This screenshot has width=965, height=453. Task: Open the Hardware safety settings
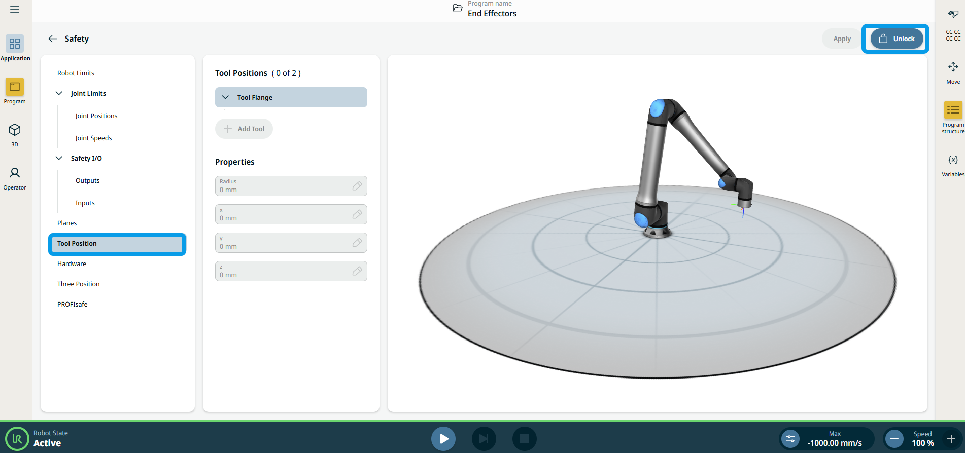click(72, 263)
